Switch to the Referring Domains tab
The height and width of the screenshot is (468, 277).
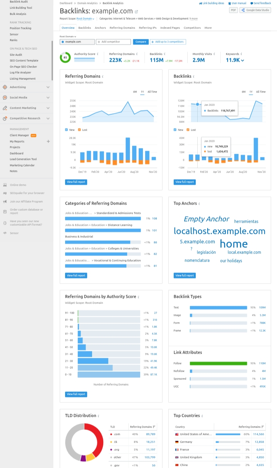(x=122, y=28)
